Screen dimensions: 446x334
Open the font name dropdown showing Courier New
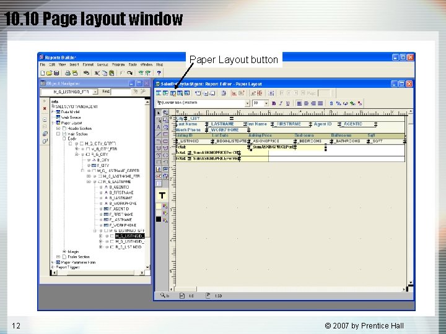tap(247, 103)
